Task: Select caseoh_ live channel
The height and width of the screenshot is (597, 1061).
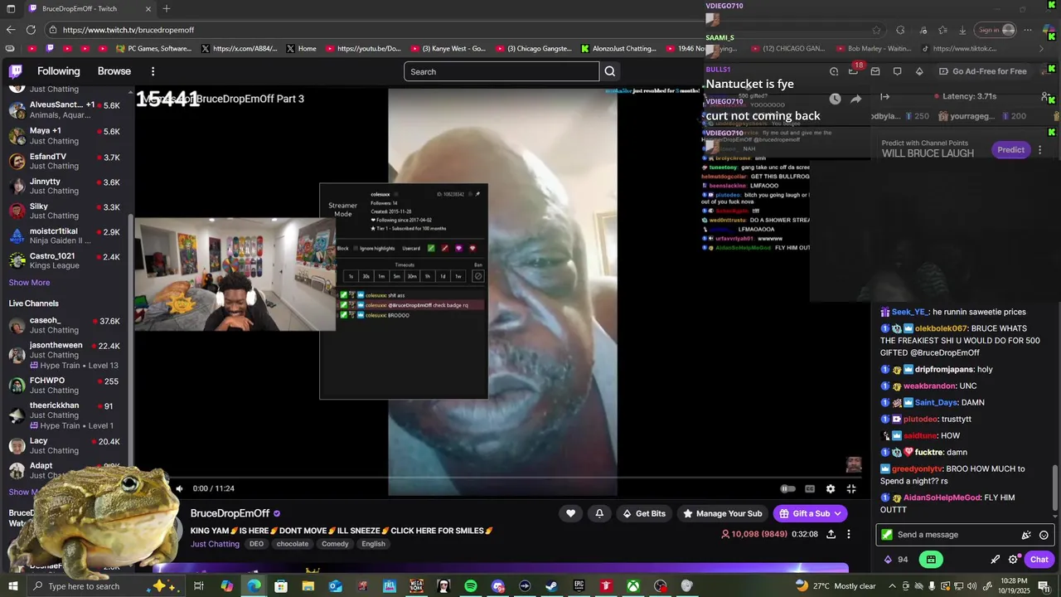Action: 65,325
